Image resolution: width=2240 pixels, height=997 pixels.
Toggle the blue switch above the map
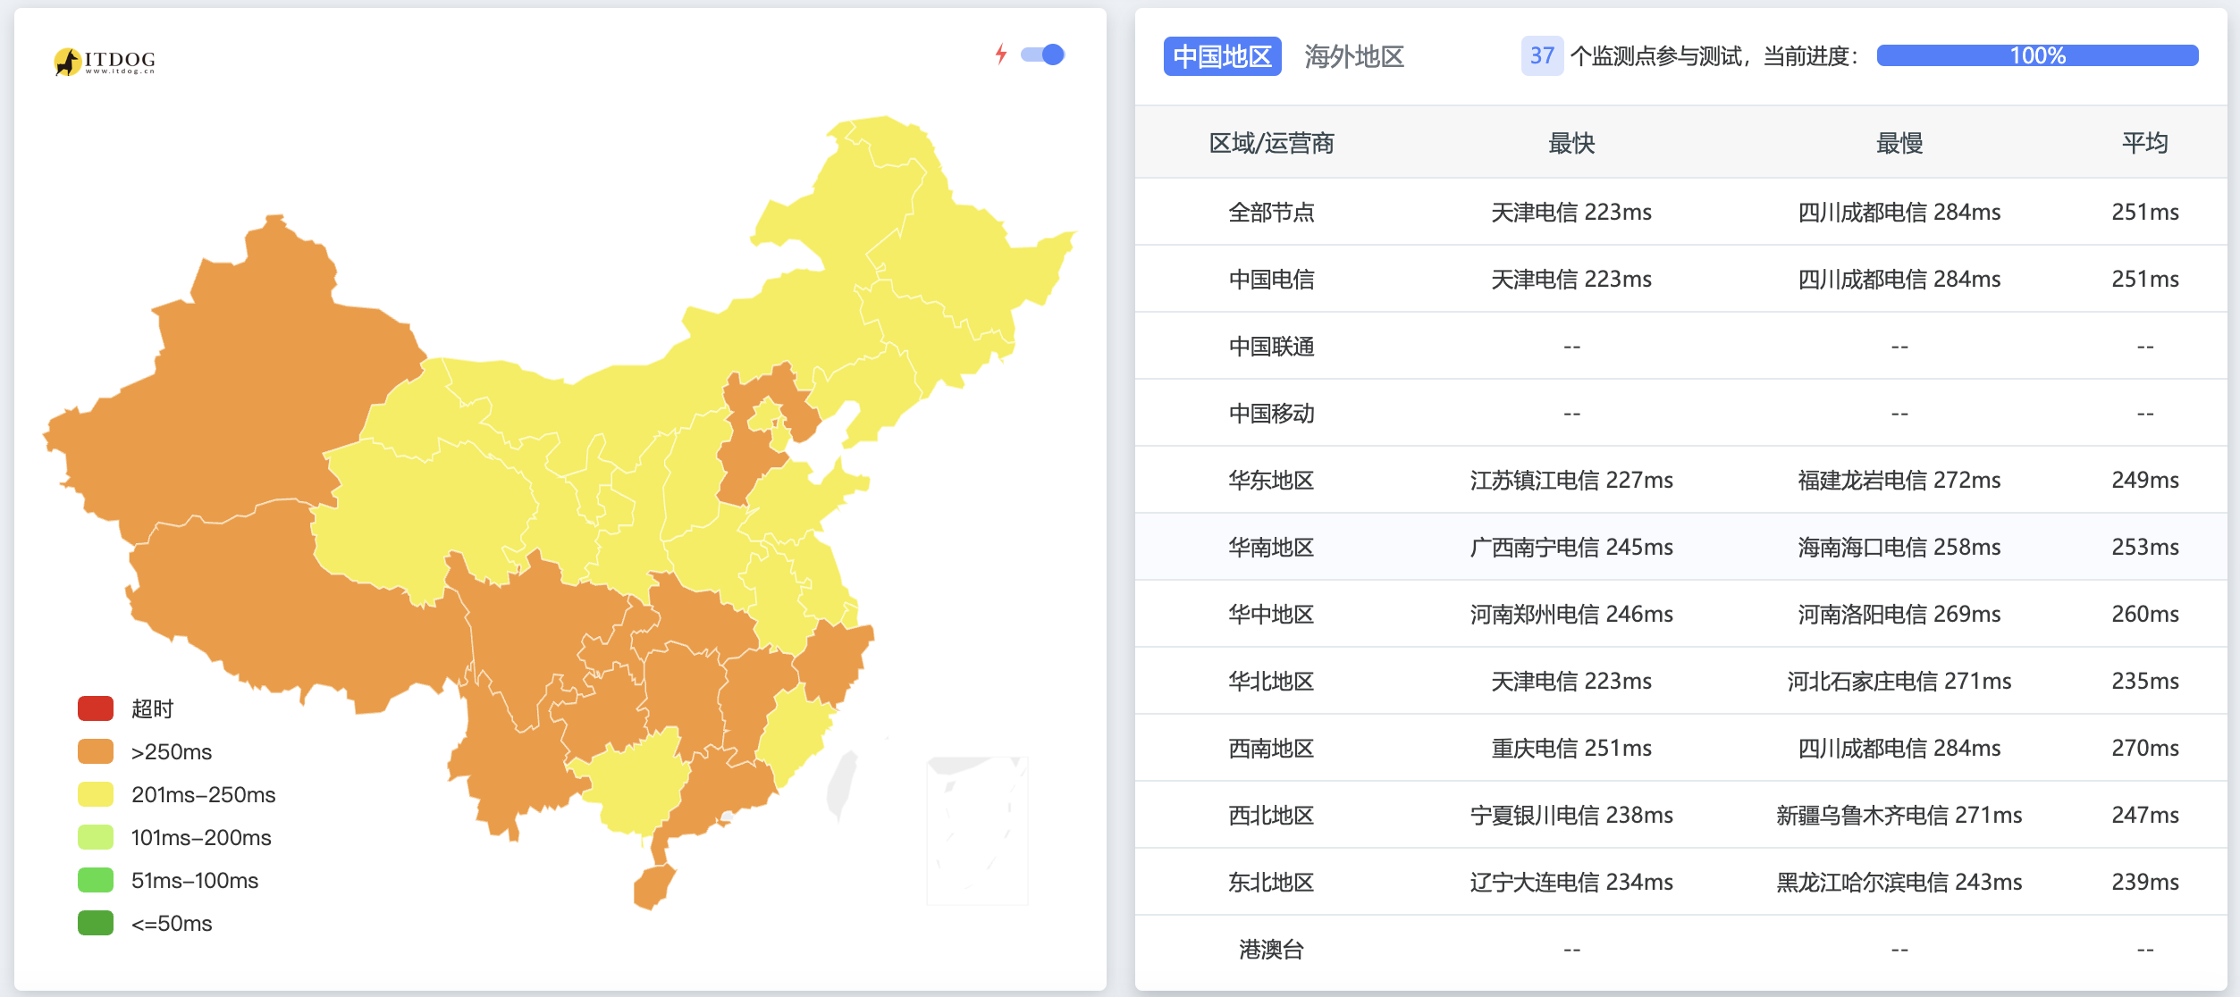click(1043, 54)
